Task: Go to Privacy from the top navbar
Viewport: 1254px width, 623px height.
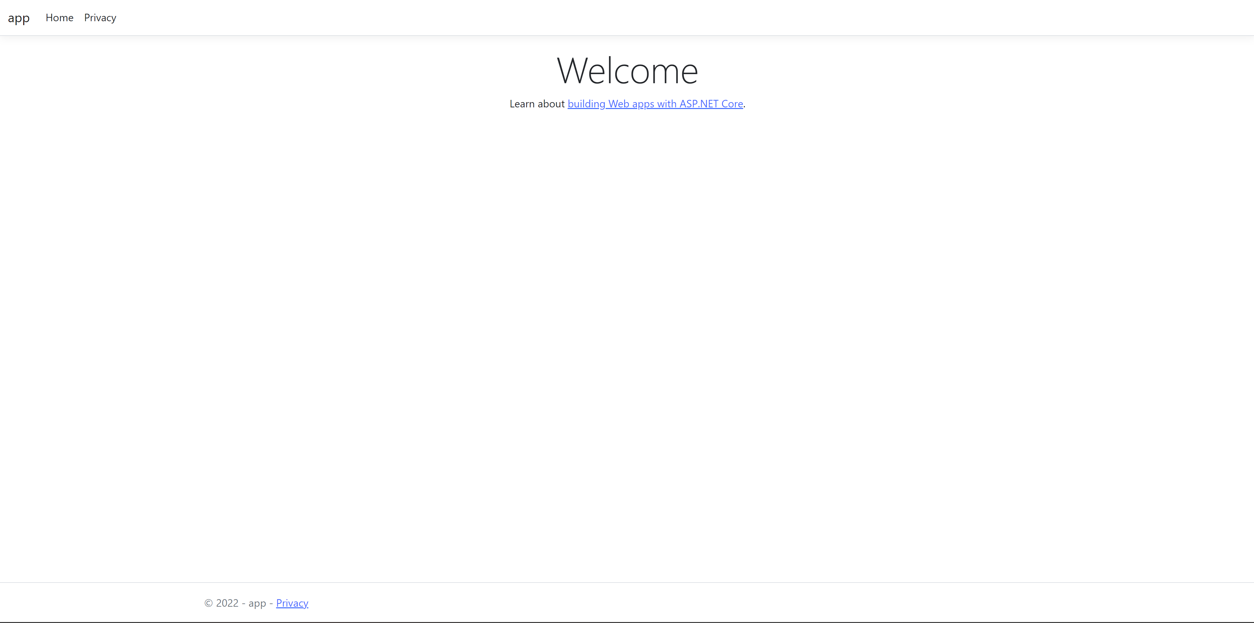Action: pyautogui.click(x=100, y=18)
